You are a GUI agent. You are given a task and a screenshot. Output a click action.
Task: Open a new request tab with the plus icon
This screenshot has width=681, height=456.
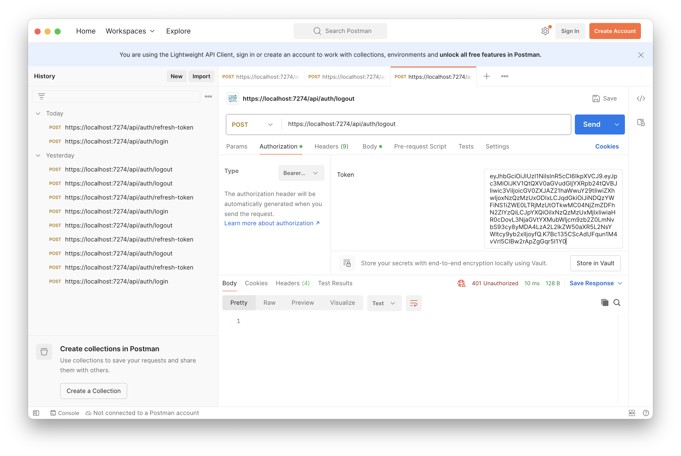point(486,76)
